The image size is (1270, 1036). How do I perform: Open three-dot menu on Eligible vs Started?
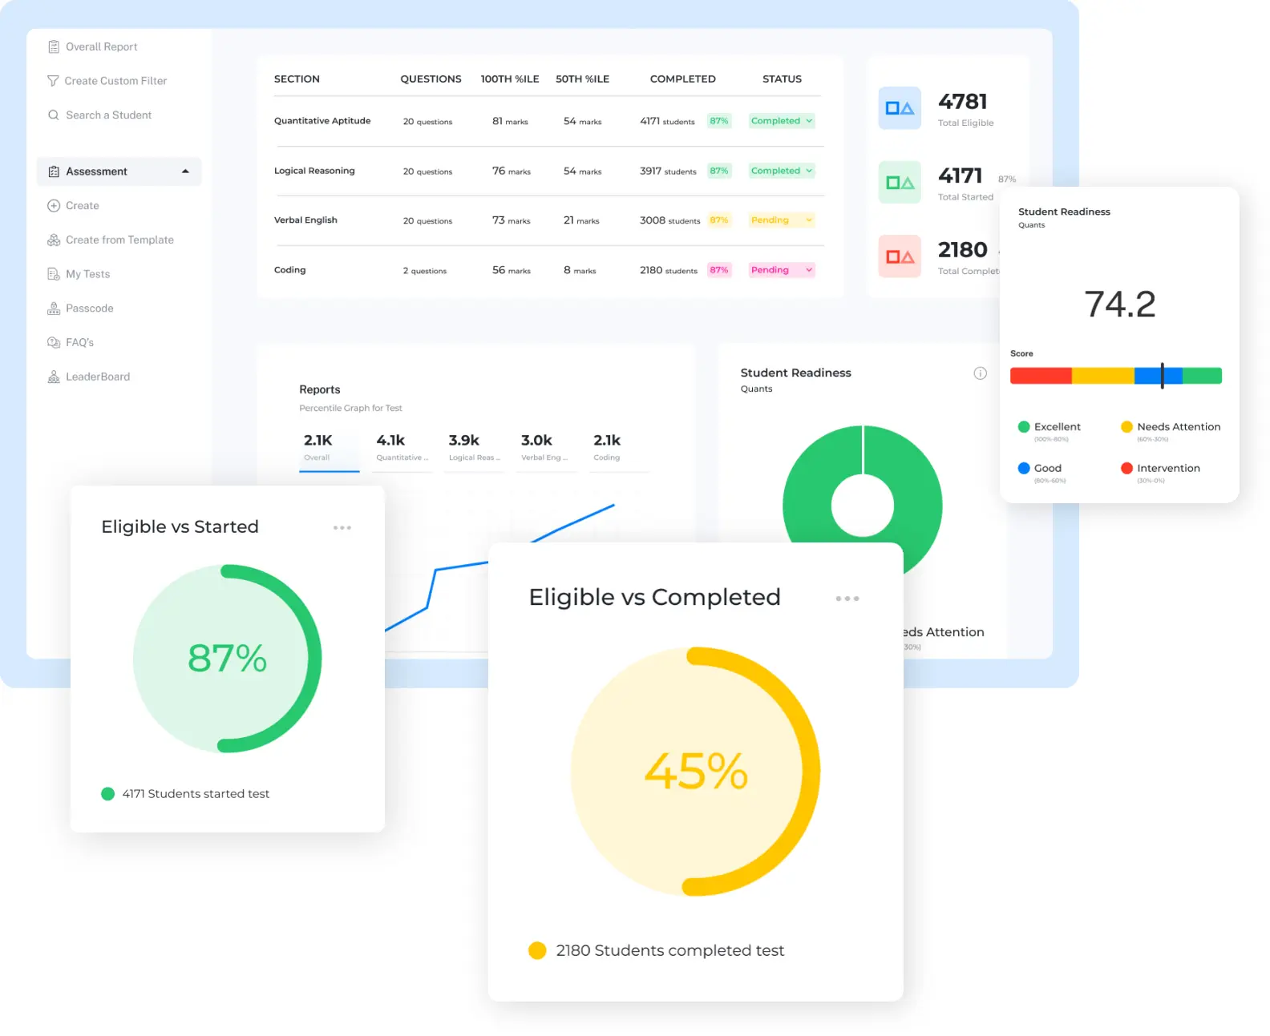[x=342, y=528]
